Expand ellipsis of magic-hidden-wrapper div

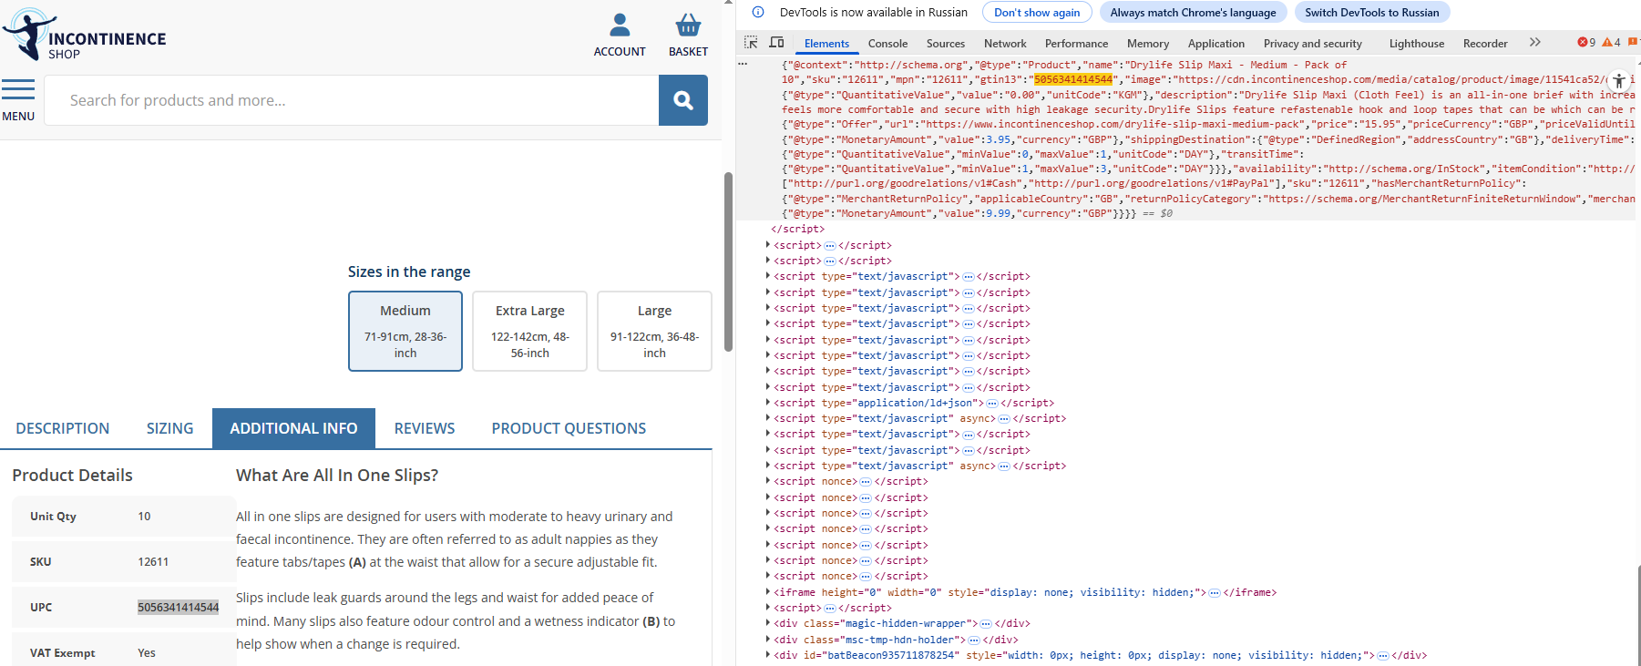(986, 624)
